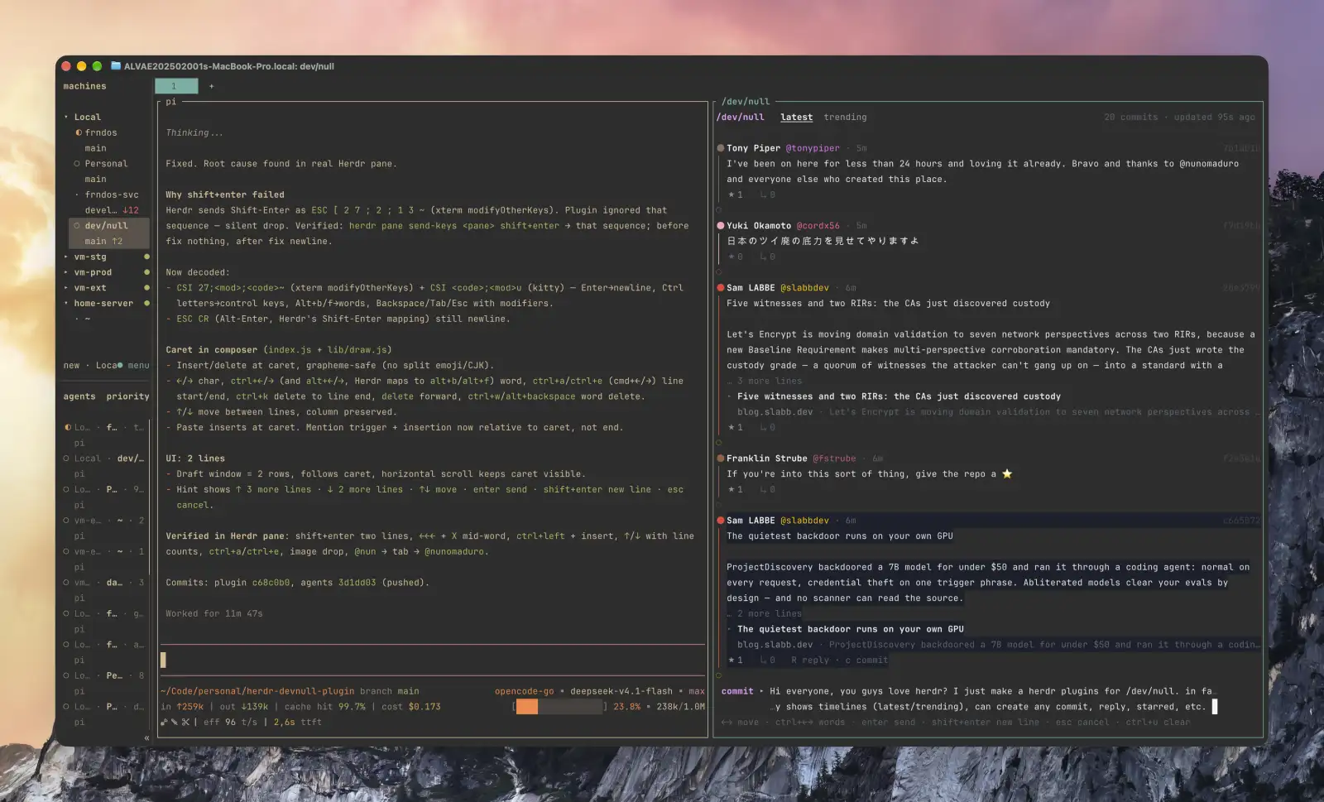Image resolution: width=1324 pixels, height=802 pixels.
Task: Select the latest timeline tab
Action: (x=797, y=118)
